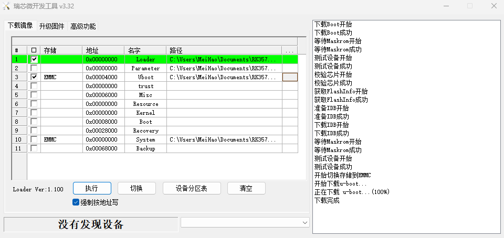Toggle the 强制按地址写 checkbox
This screenshot has width=504, height=238.
pos(76,202)
